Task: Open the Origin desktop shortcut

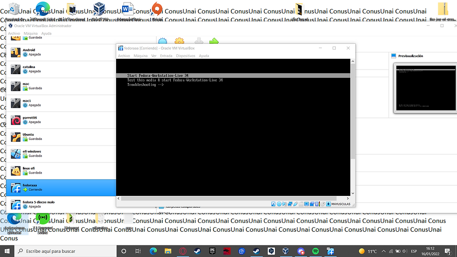Action: click(x=157, y=11)
